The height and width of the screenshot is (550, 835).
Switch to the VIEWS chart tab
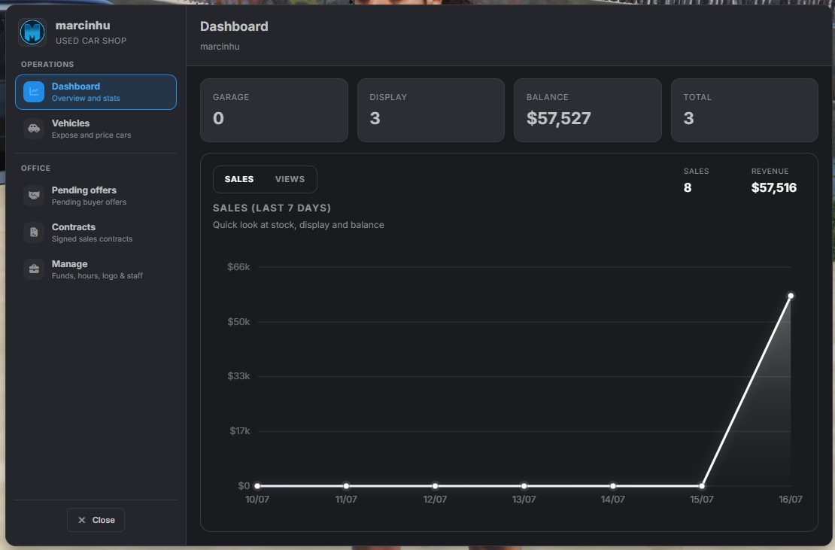click(x=290, y=179)
